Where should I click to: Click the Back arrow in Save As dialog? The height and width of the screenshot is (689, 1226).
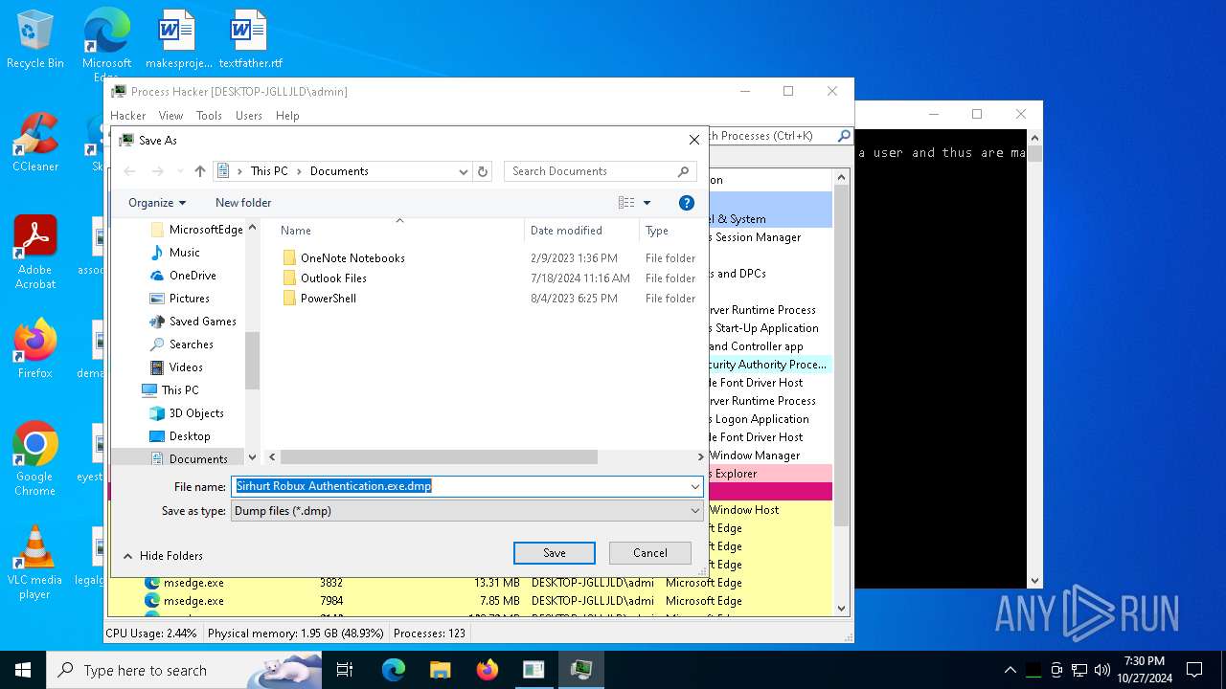pos(130,171)
